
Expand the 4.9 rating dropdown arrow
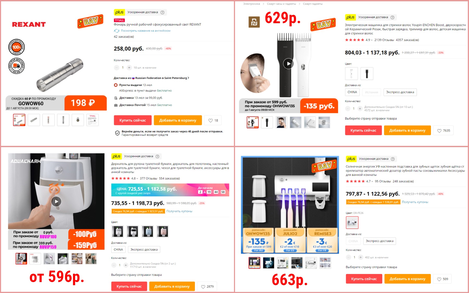(372, 40)
